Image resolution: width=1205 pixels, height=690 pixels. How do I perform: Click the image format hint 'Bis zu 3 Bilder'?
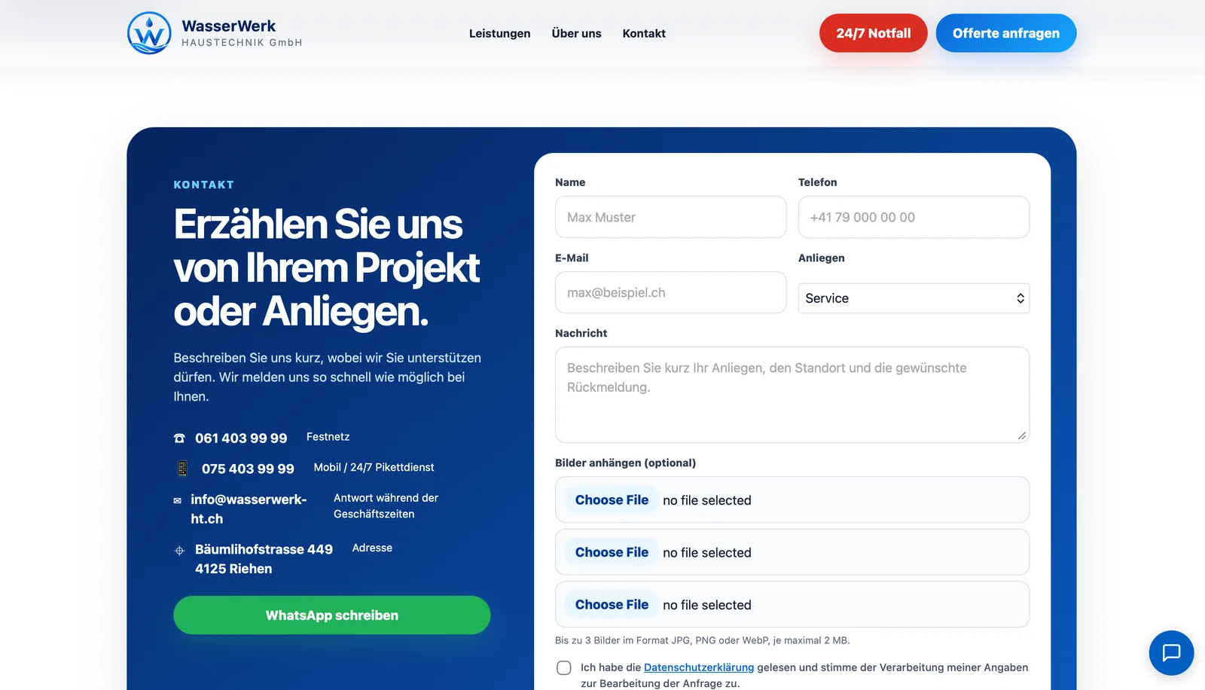pos(702,640)
